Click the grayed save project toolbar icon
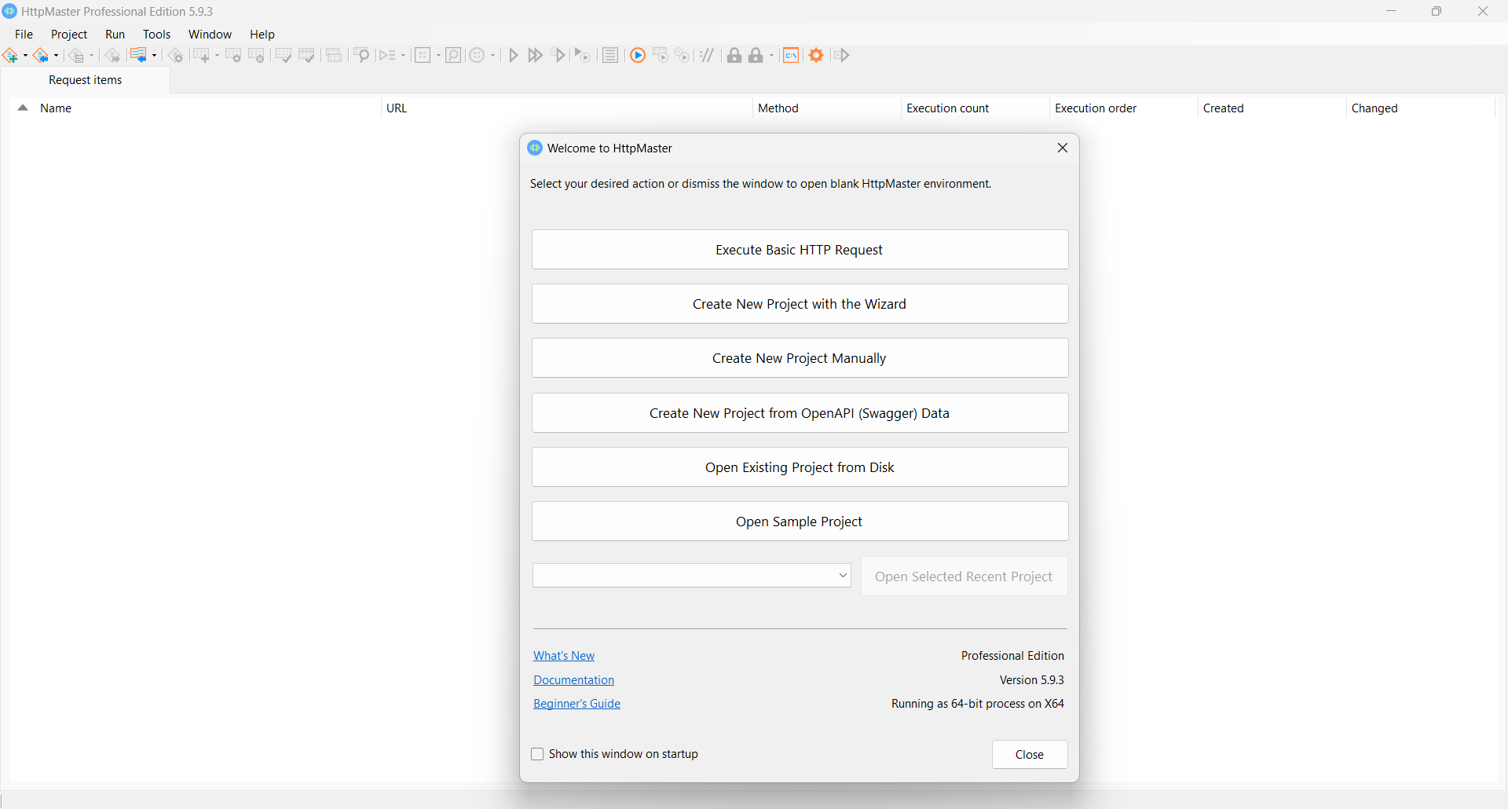This screenshot has width=1508, height=809. click(76, 55)
